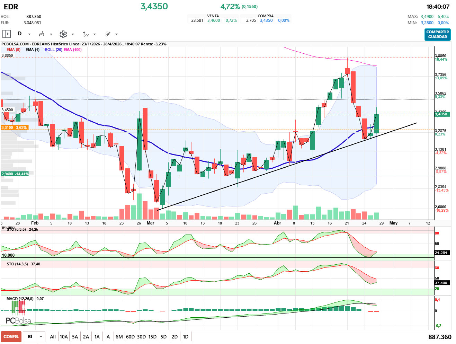Click the add indicator icon

(86, 34)
